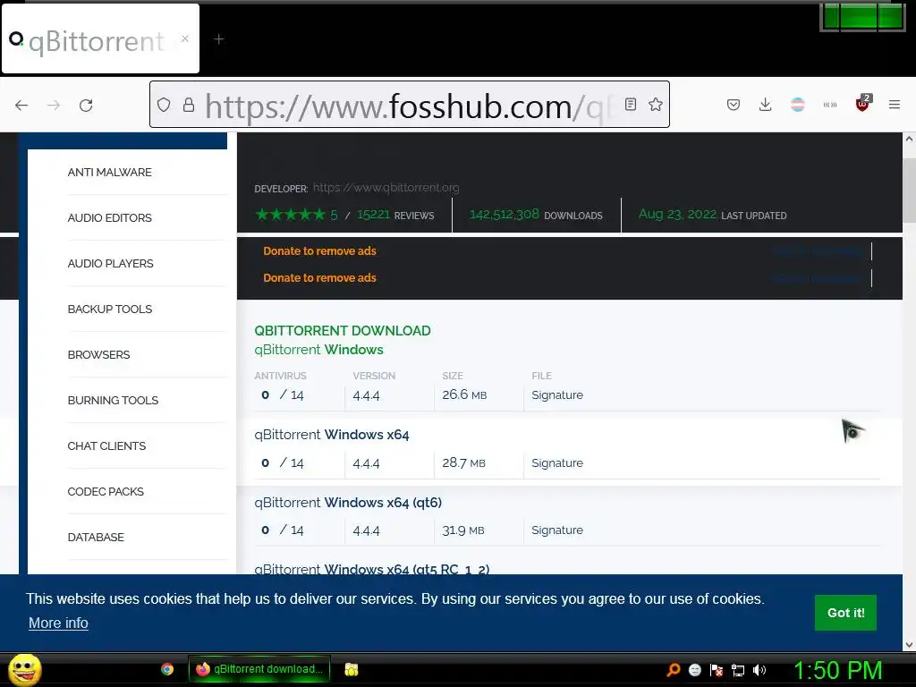
Task: Open the Anti Malware category
Action: pos(109,173)
